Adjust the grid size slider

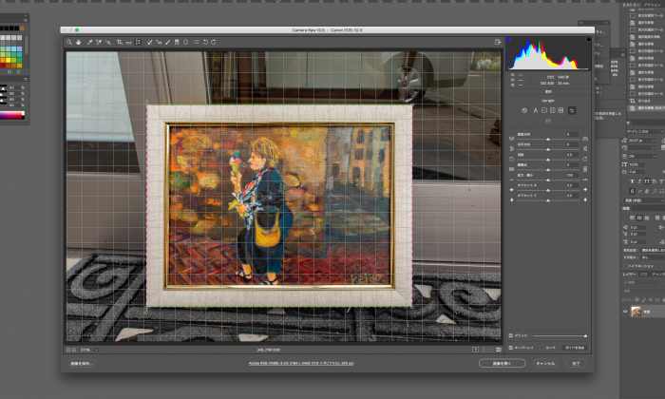pos(560,335)
